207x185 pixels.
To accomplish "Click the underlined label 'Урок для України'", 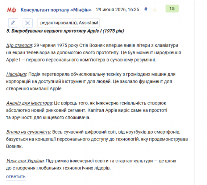I will pyautogui.click(x=25, y=161).
